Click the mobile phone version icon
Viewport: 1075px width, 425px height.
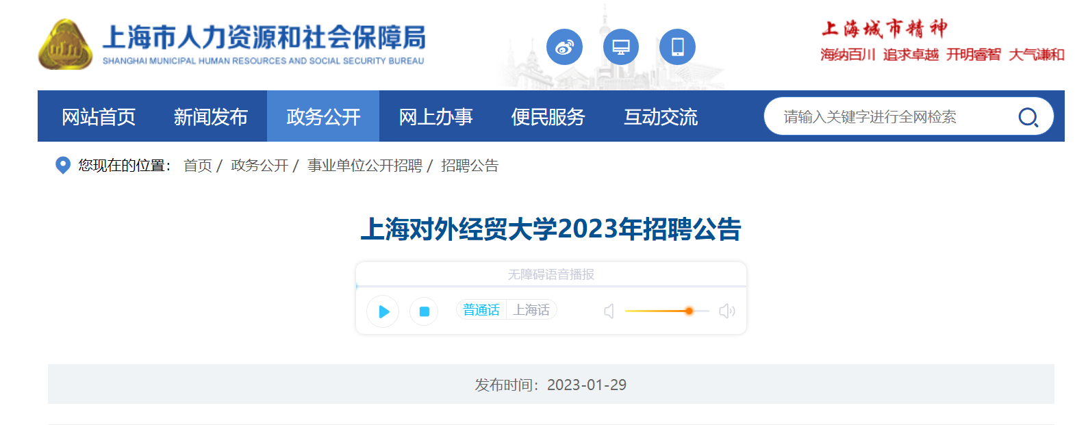tap(677, 47)
